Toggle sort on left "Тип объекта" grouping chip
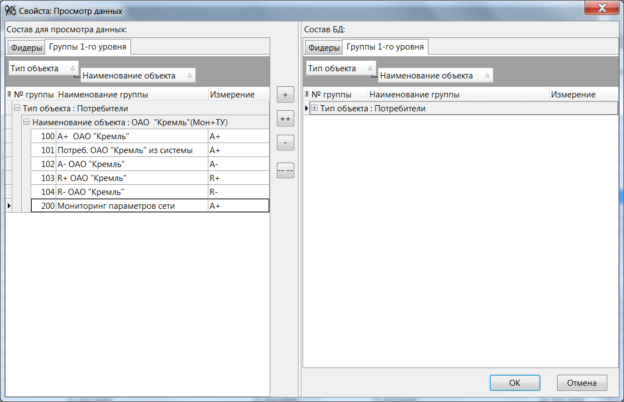Viewport: 624px width, 402px height. [x=43, y=68]
